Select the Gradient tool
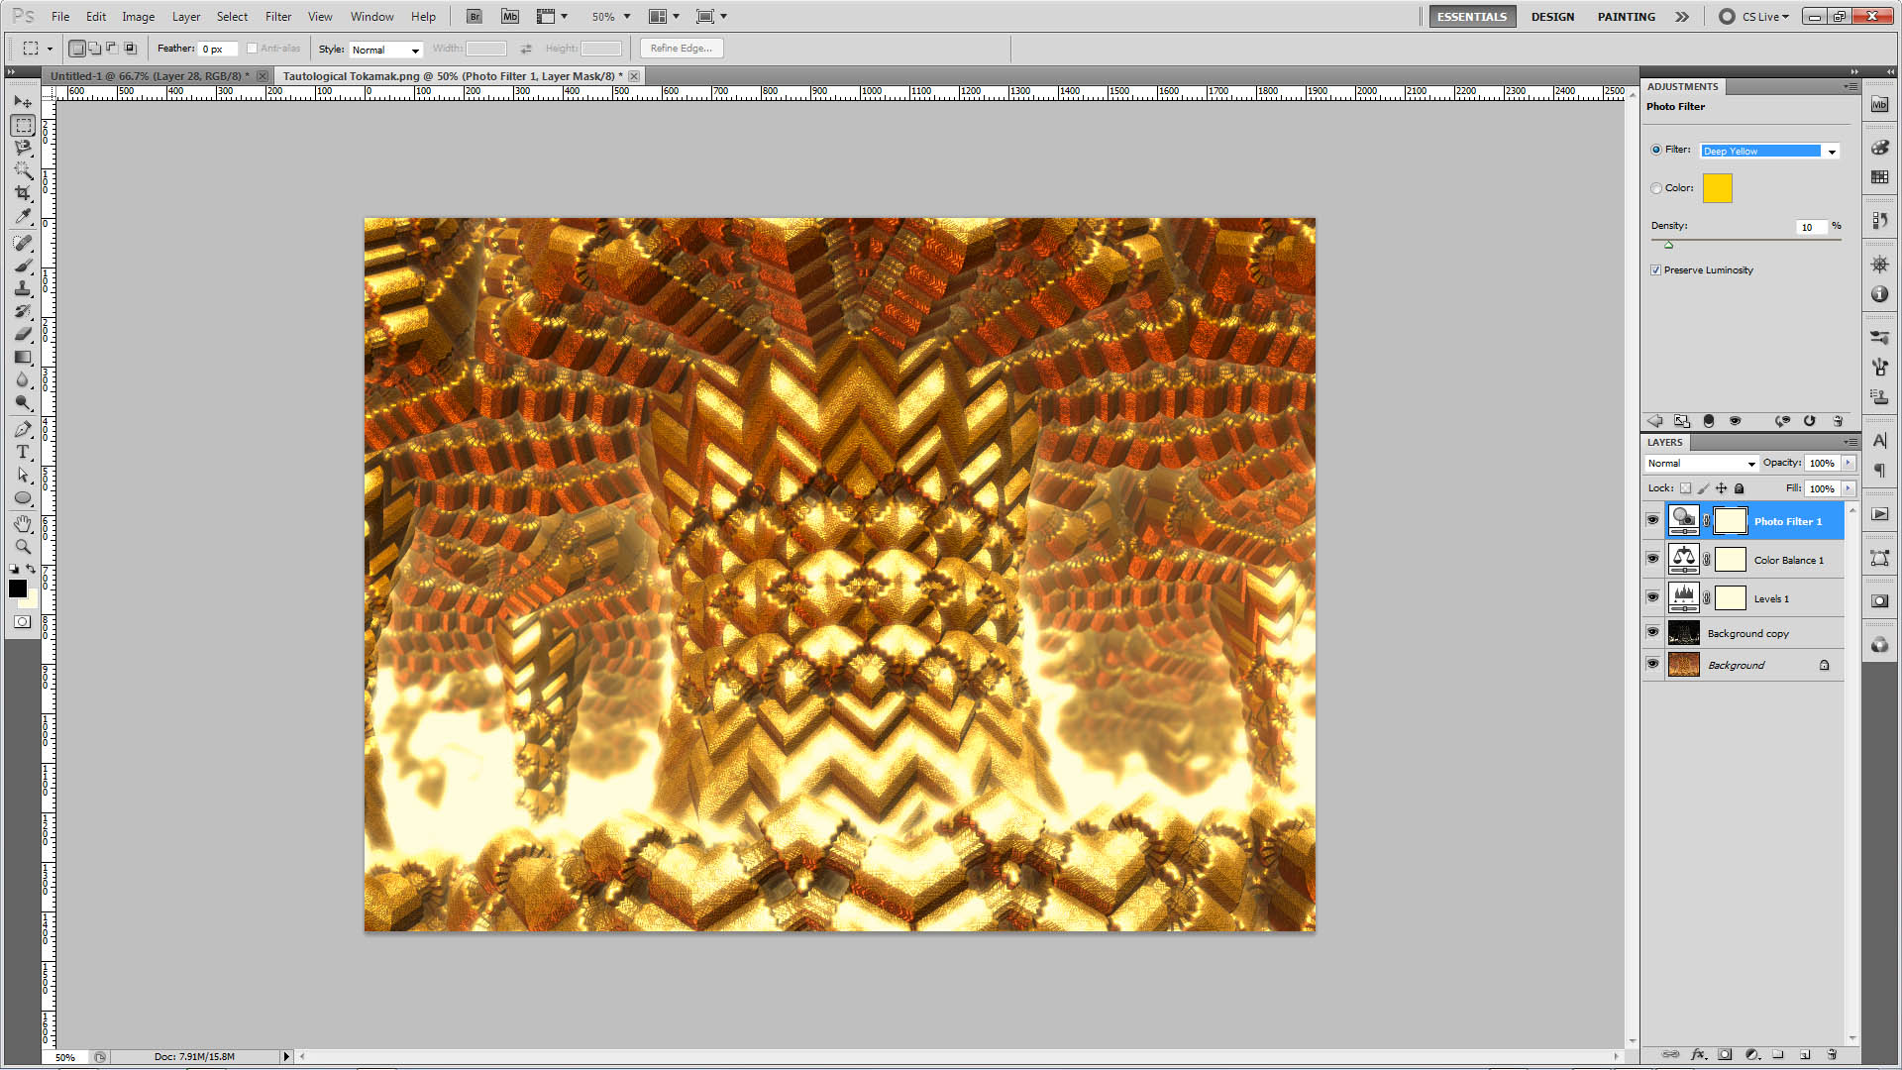The width and height of the screenshot is (1902, 1070). click(x=23, y=358)
